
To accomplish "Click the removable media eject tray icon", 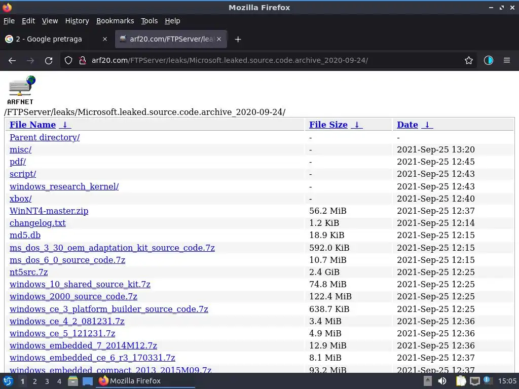I will click(x=428, y=381).
